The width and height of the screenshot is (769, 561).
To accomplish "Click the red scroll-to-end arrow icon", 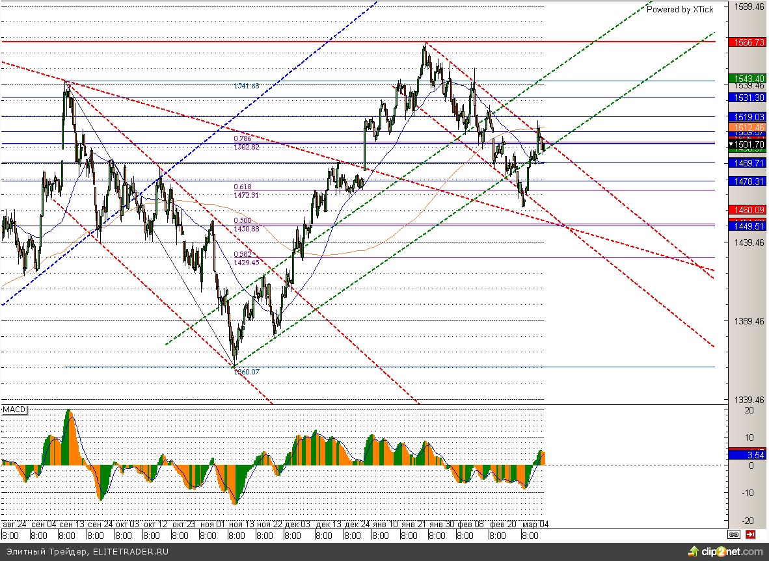I will (x=750, y=534).
